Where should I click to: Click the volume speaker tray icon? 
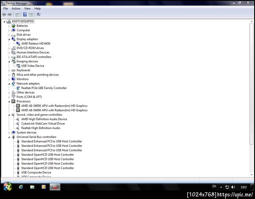point(233,187)
